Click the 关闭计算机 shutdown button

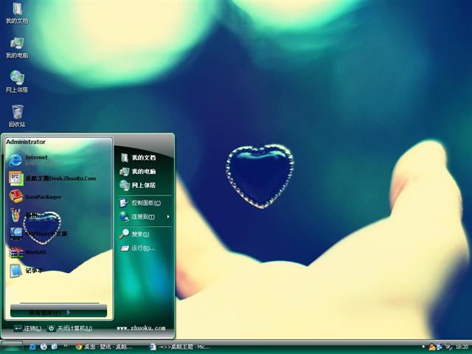click(70, 328)
